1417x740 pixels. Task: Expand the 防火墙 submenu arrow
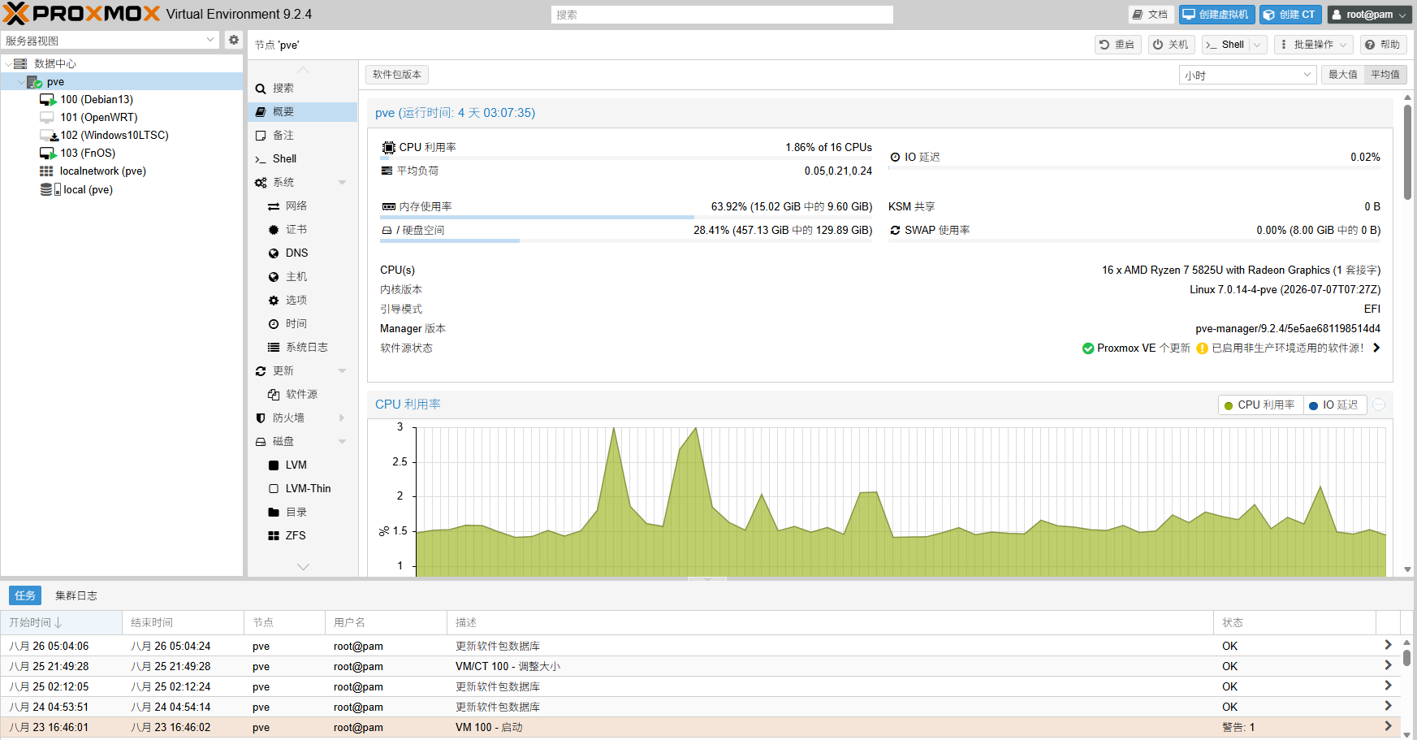click(342, 418)
